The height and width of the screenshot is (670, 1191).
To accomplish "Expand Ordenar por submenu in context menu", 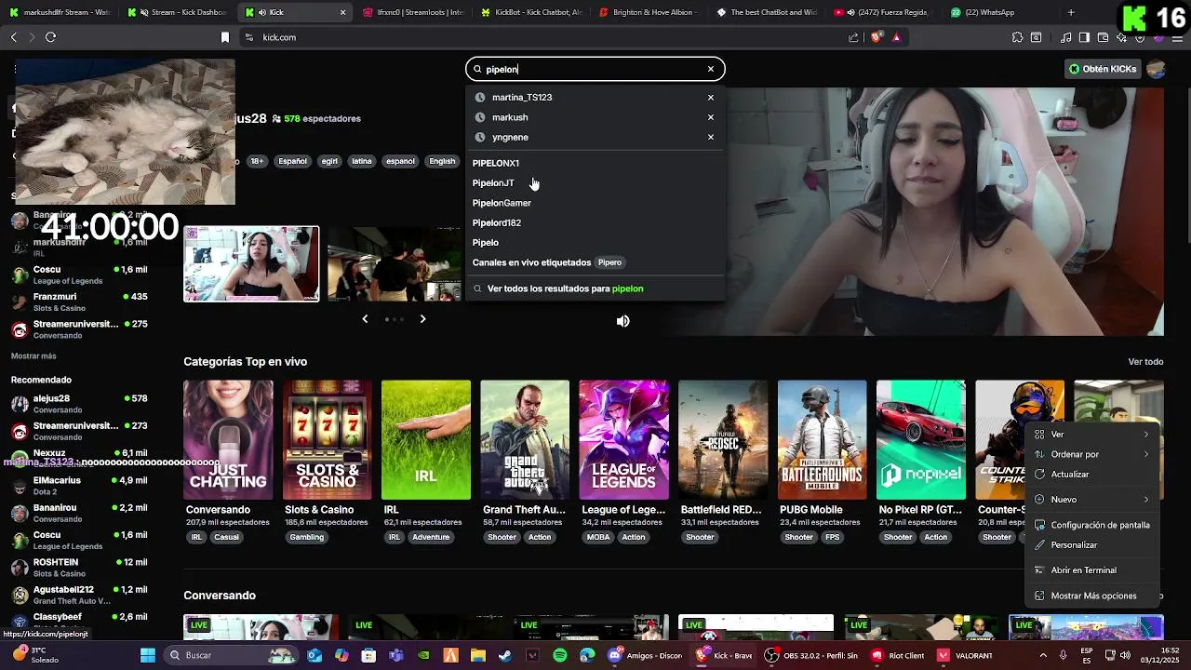I will pyautogui.click(x=1092, y=454).
